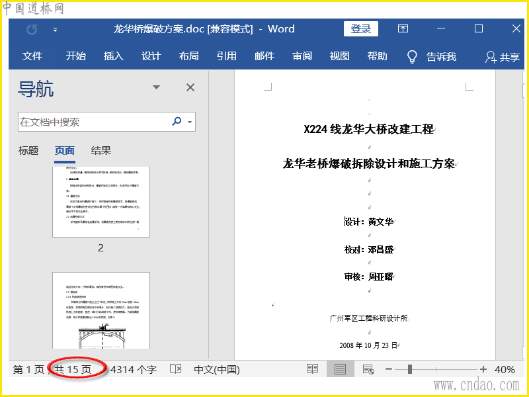Open the Quick Access Toolbar customize dropdown

(x=55, y=30)
